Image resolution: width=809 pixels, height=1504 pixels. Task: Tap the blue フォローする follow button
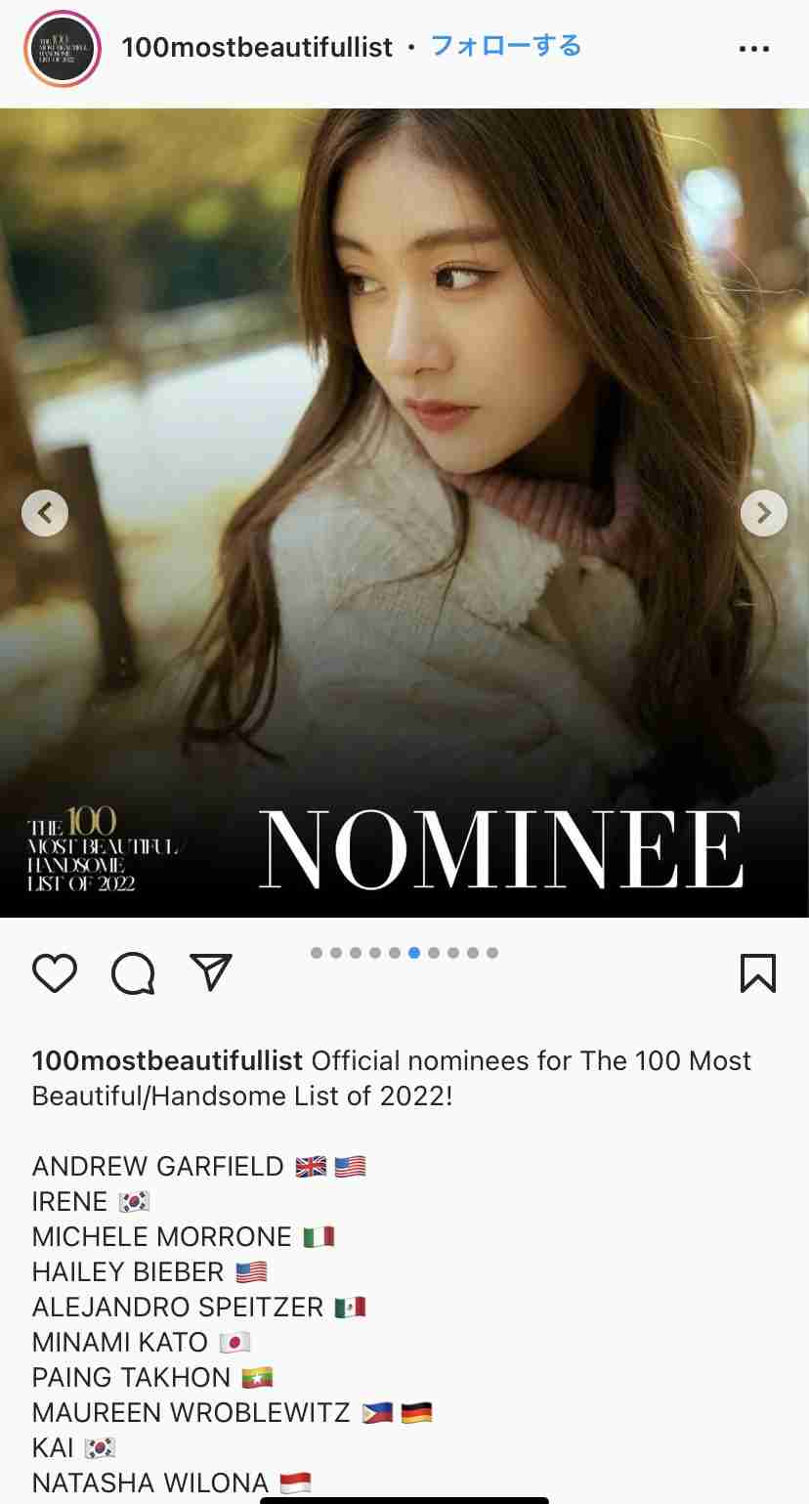506,46
